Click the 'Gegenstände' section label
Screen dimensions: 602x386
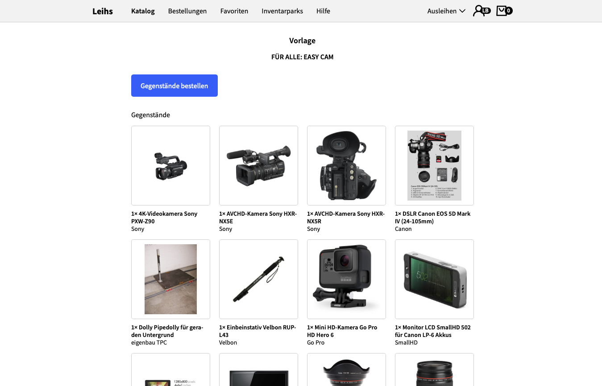point(150,115)
